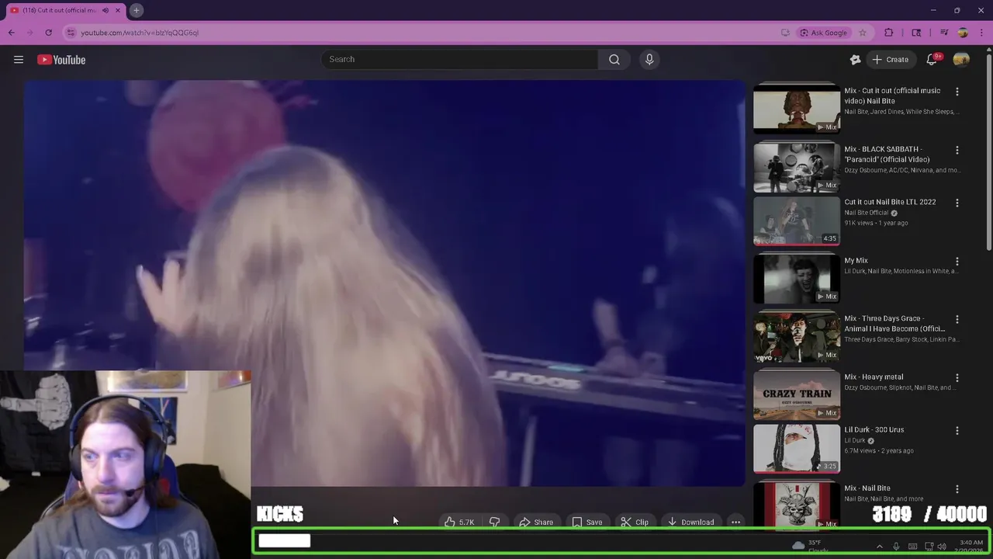The image size is (993, 559).
Task: Open options for Three Days Grace mix
Action: point(957,319)
